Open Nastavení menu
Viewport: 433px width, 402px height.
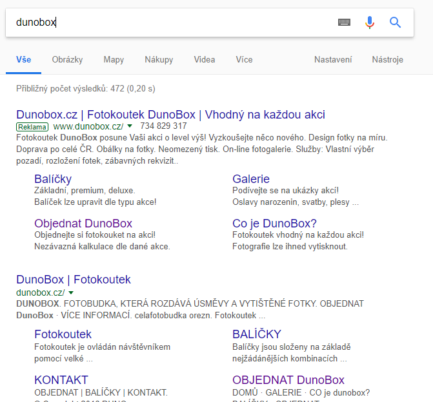coord(333,59)
